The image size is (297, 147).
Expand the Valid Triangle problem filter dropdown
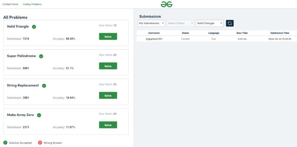click(x=209, y=23)
